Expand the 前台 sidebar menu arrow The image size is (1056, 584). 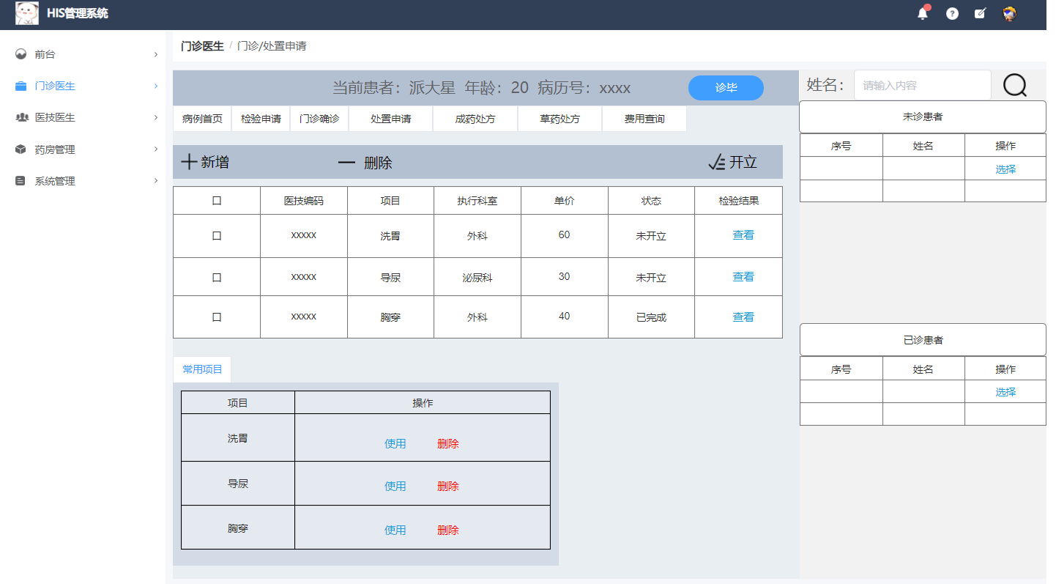pyautogui.click(x=155, y=54)
